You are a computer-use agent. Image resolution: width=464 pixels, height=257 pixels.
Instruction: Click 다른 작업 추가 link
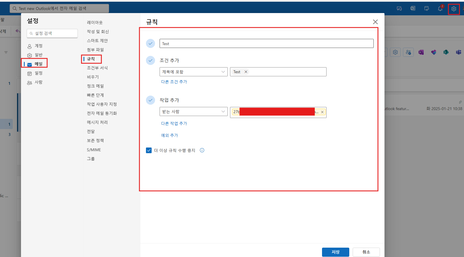174,123
